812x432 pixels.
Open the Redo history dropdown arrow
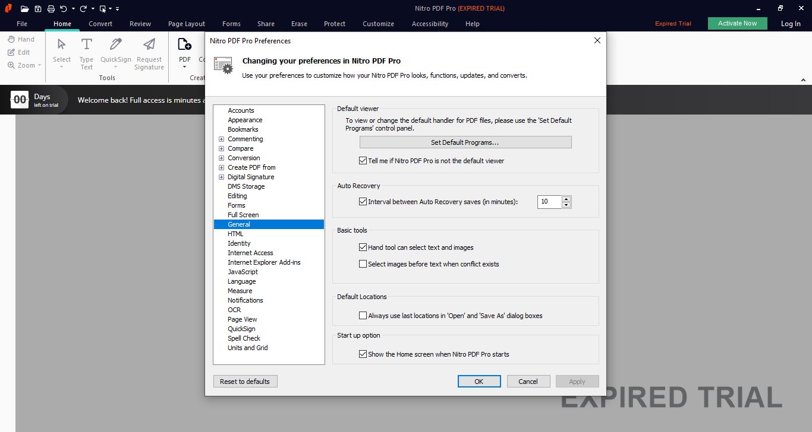93,9
